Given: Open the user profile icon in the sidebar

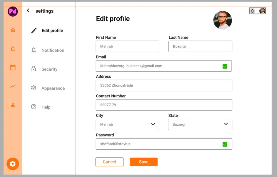Looking at the screenshot, I should point(13,105).
